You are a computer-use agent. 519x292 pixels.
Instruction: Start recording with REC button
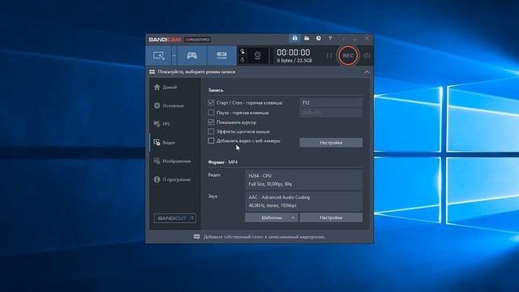pos(348,56)
